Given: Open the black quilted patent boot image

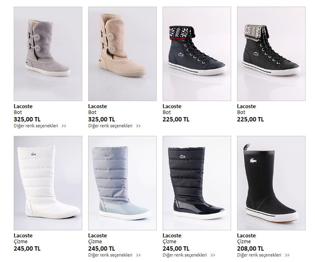Looking at the screenshot, I should 197,183.
